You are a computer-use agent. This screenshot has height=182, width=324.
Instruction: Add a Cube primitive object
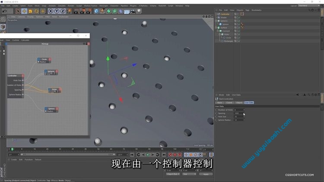tap(96, 11)
